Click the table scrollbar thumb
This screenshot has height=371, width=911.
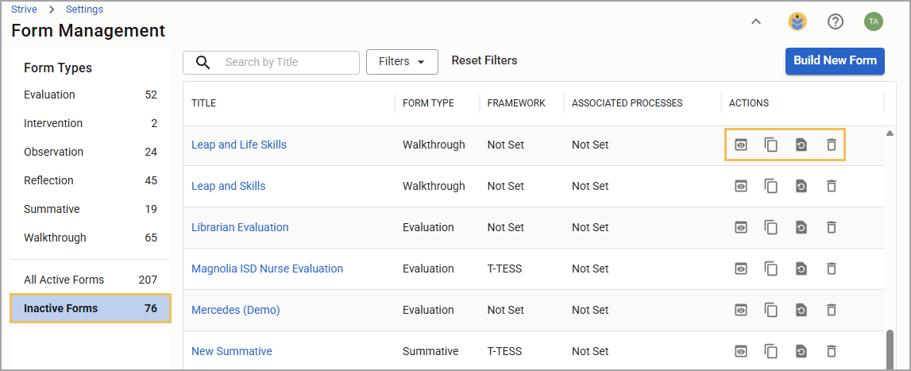click(890, 350)
